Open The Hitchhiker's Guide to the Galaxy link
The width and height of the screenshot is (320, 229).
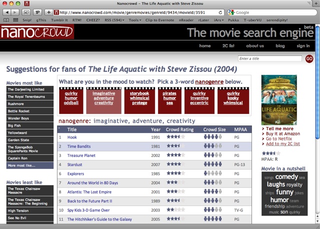(99, 219)
